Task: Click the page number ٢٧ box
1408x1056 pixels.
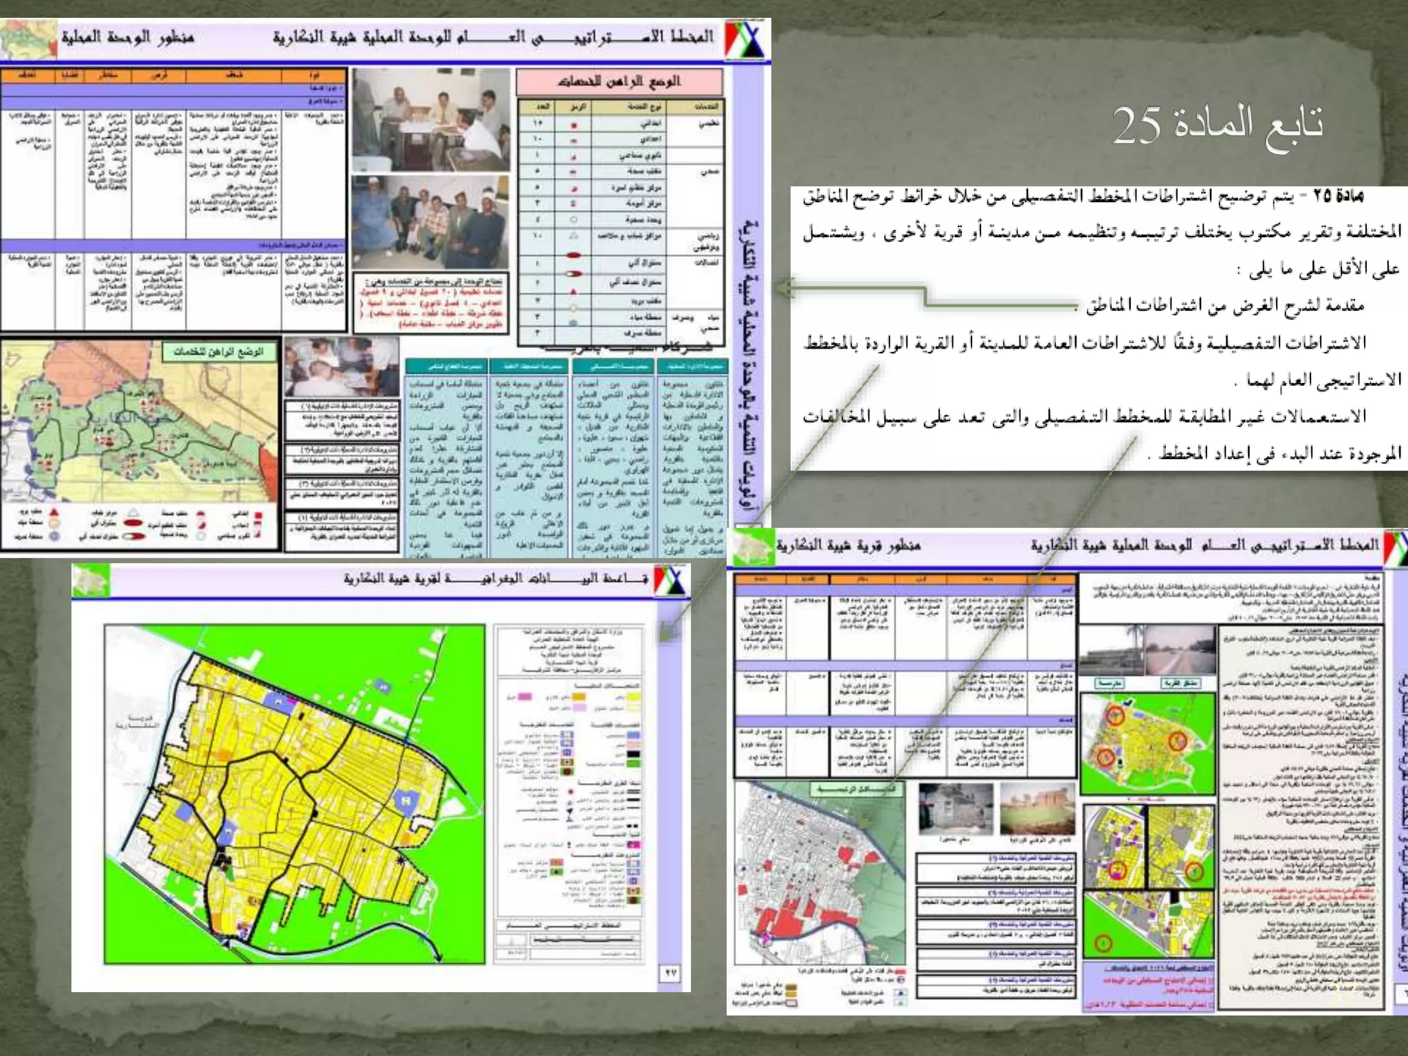Action: pyautogui.click(x=670, y=973)
